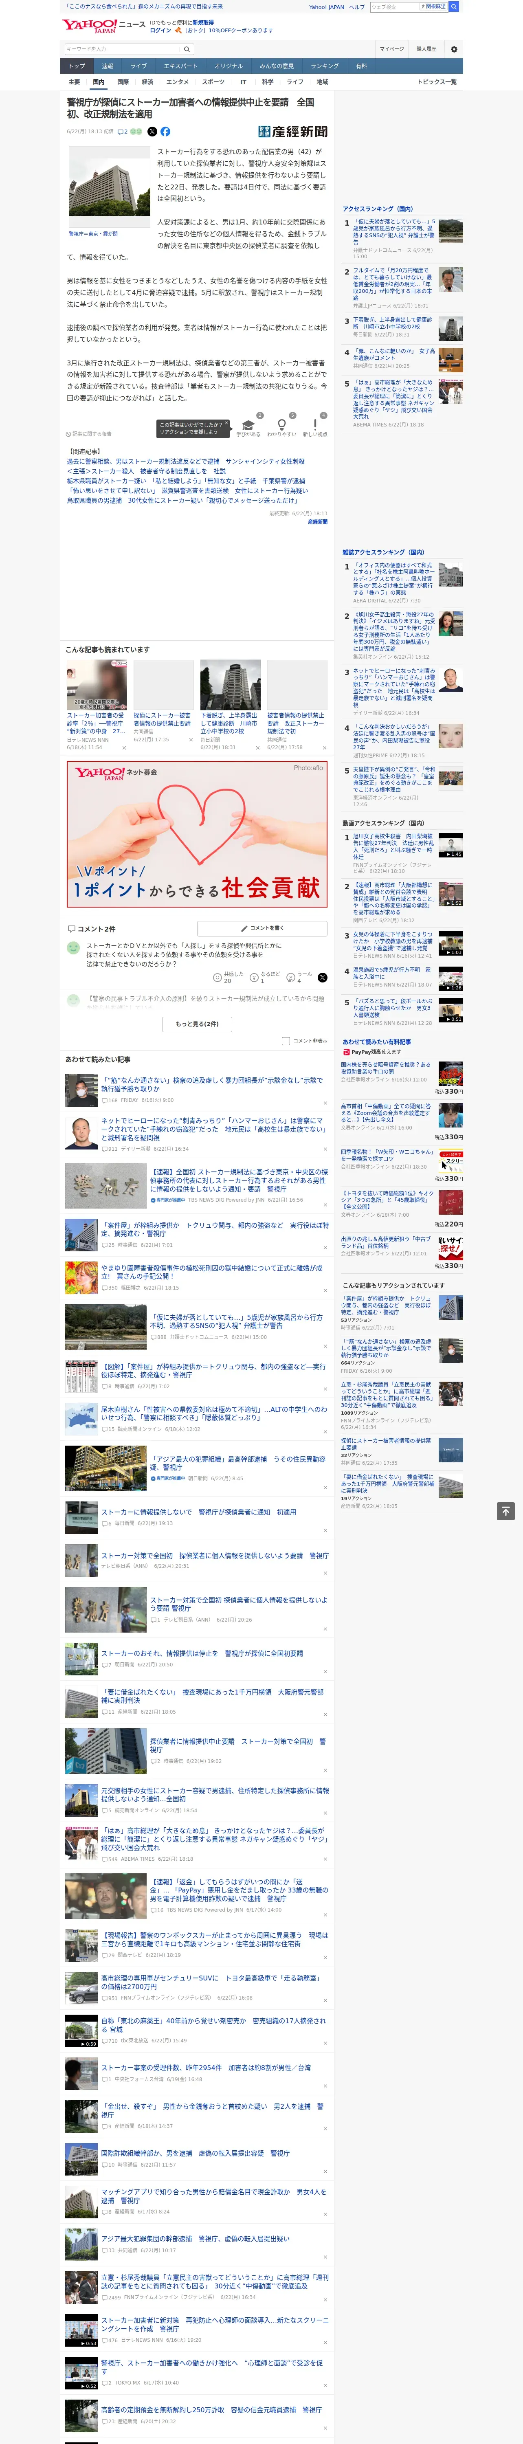The width and height of the screenshot is (523, 2444).
Task: Open the マイページ link
Action: click(391, 48)
